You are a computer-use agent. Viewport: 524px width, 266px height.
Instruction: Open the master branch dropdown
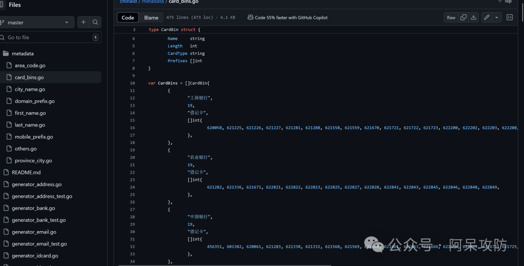(x=37, y=22)
